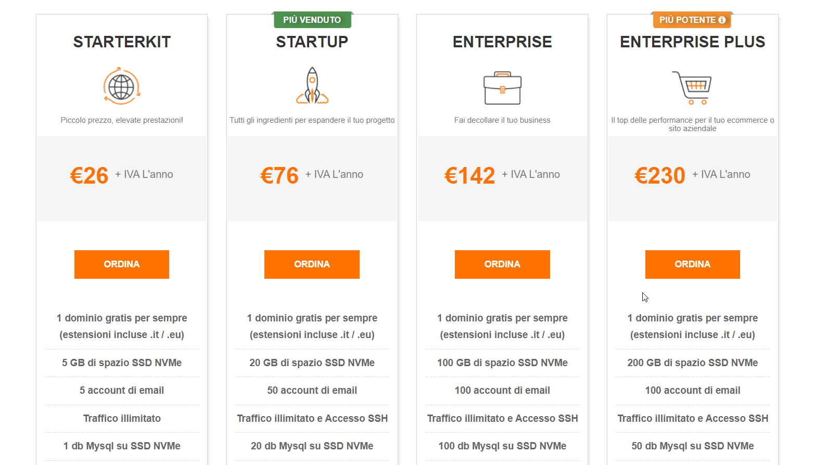Click the €76 Startup price

[x=280, y=176]
